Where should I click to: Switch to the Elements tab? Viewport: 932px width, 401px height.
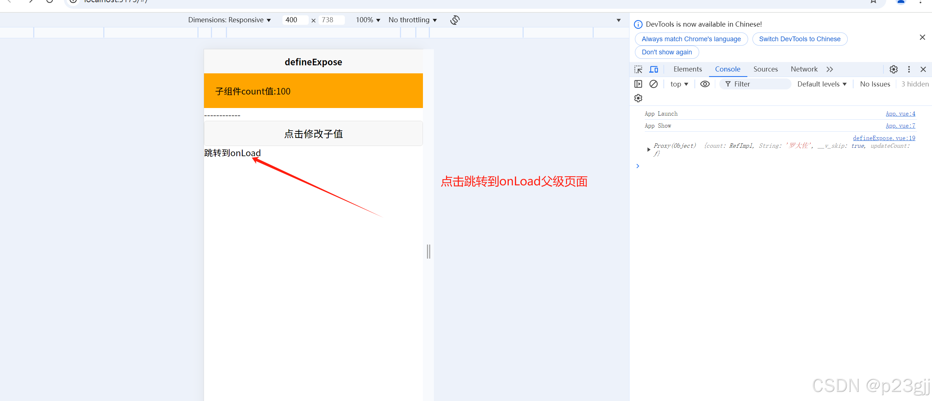[688, 69]
